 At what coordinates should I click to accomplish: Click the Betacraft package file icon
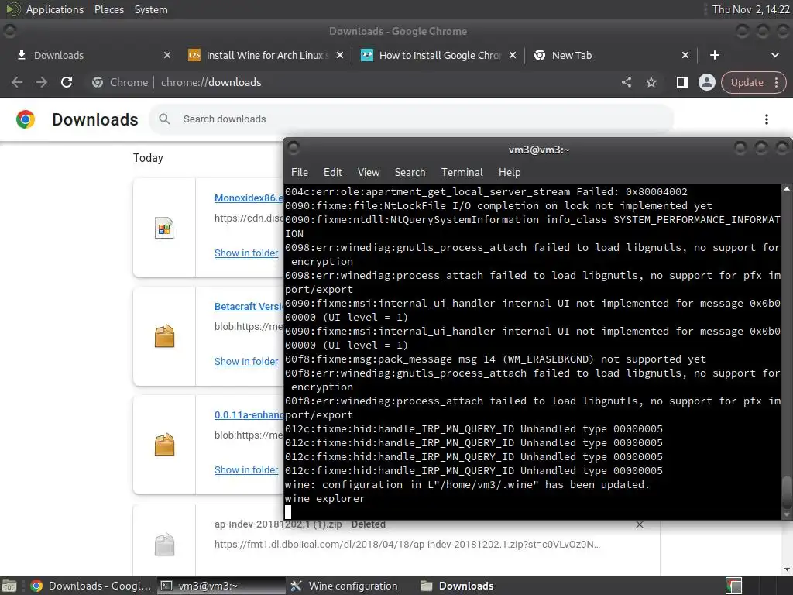click(x=164, y=336)
